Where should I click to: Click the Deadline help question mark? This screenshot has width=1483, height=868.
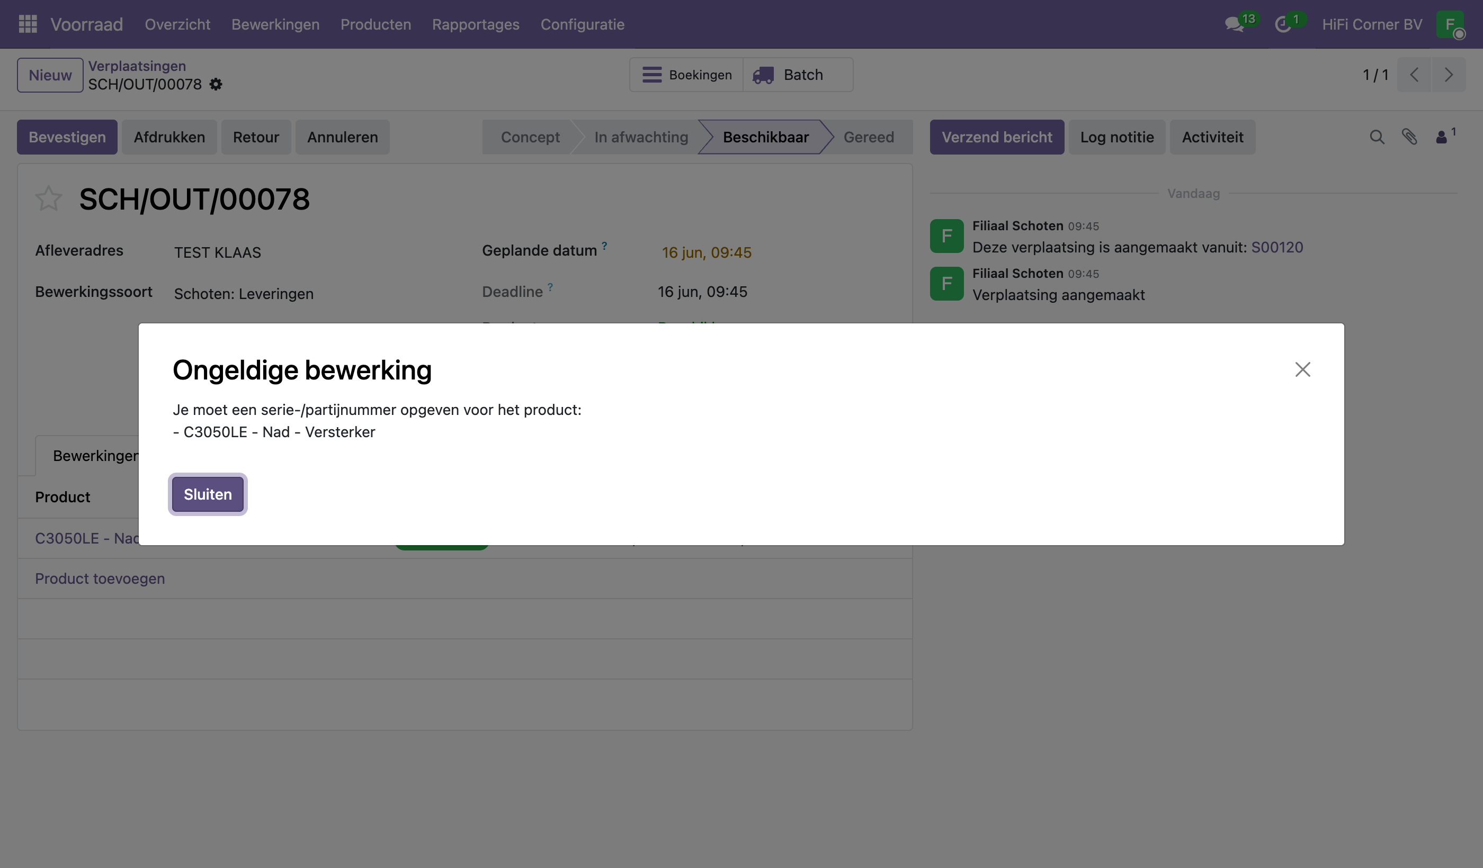550,287
